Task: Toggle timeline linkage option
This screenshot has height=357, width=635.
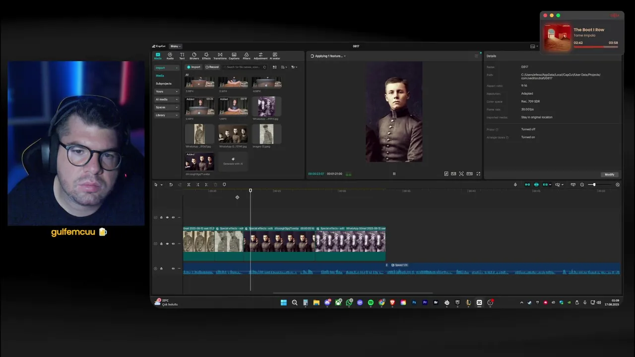Action: point(546,184)
